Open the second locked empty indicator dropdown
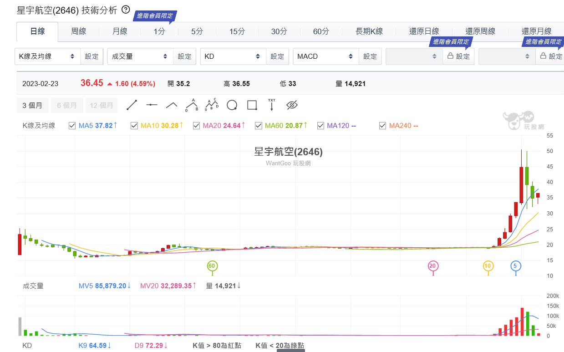 point(507,56)
